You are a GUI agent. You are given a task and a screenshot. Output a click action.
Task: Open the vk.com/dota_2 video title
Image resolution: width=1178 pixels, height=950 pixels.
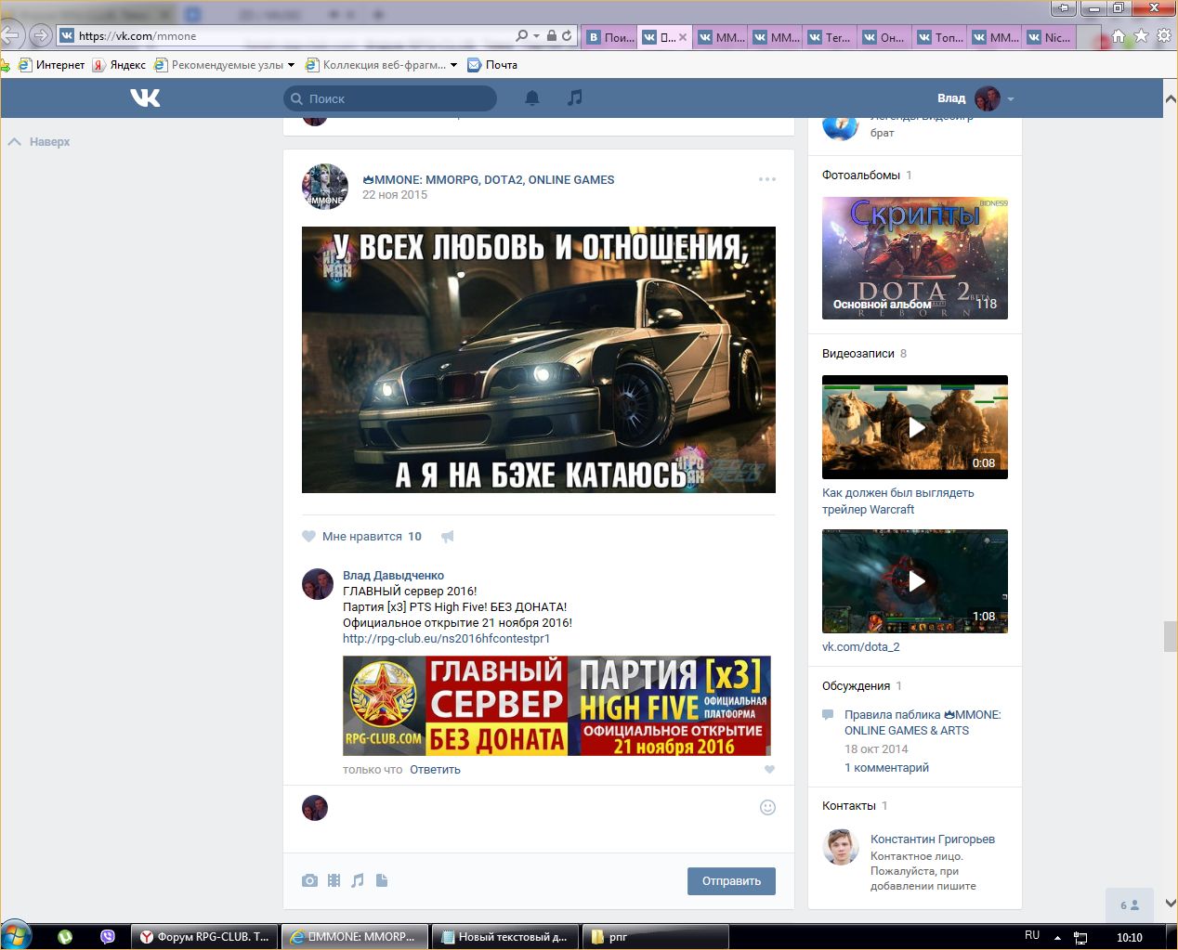(x=860, y=646)
